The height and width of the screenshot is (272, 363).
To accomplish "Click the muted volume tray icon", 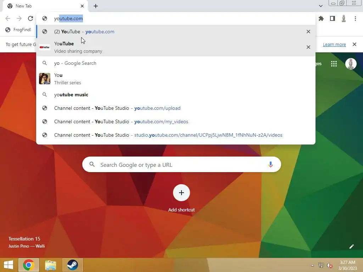I will 329,265.
